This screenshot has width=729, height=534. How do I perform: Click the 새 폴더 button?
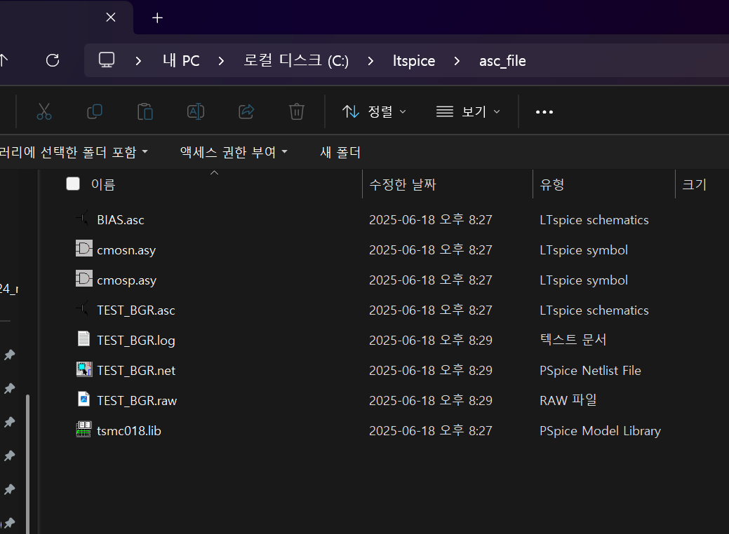point(340,152)
